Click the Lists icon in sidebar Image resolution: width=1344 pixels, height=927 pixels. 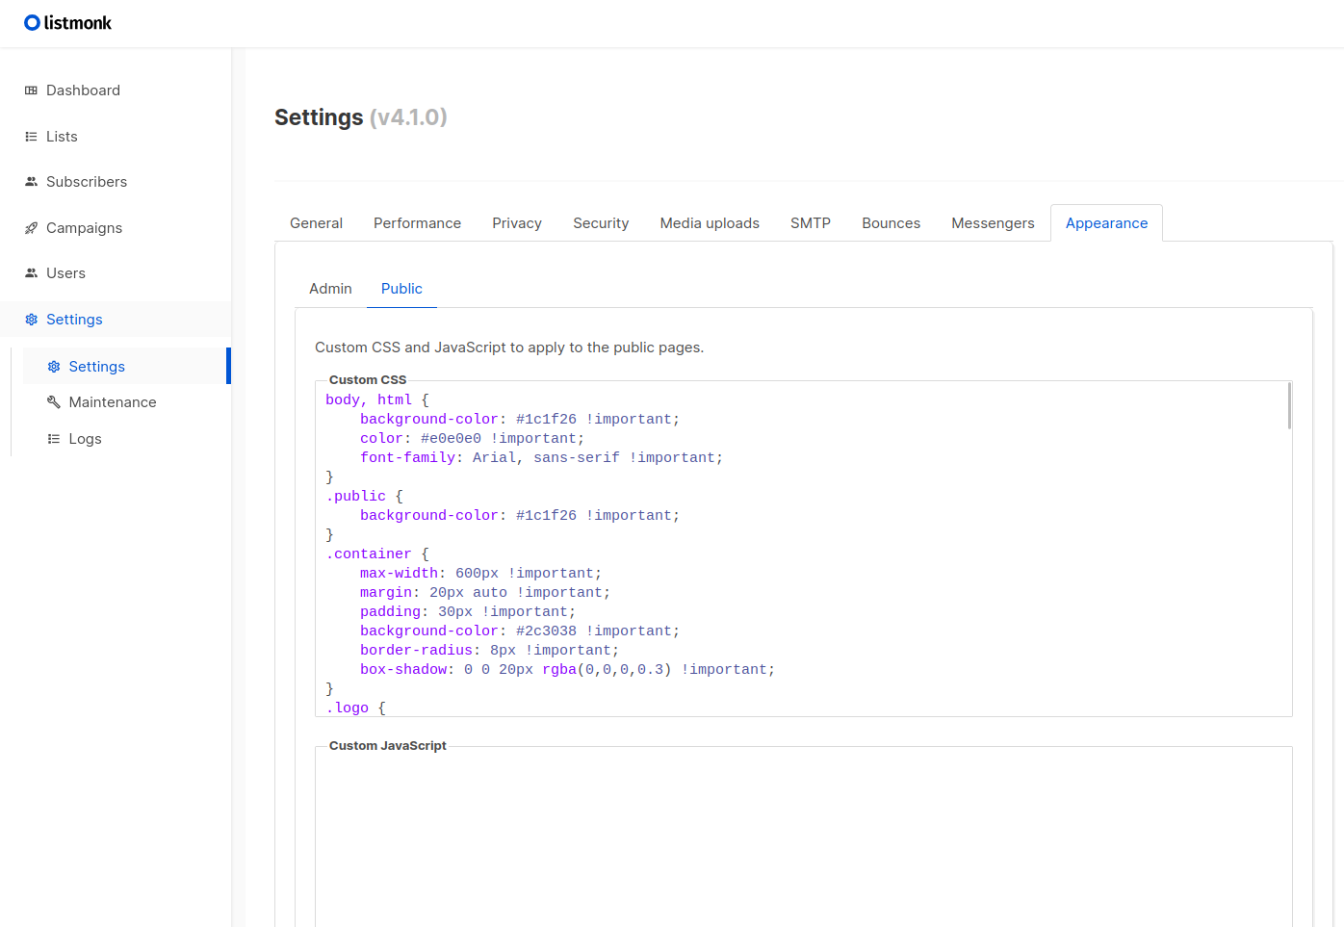[31, 137]
